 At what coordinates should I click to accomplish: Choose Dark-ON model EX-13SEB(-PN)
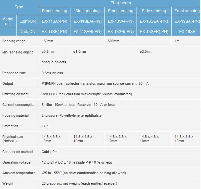154,32
